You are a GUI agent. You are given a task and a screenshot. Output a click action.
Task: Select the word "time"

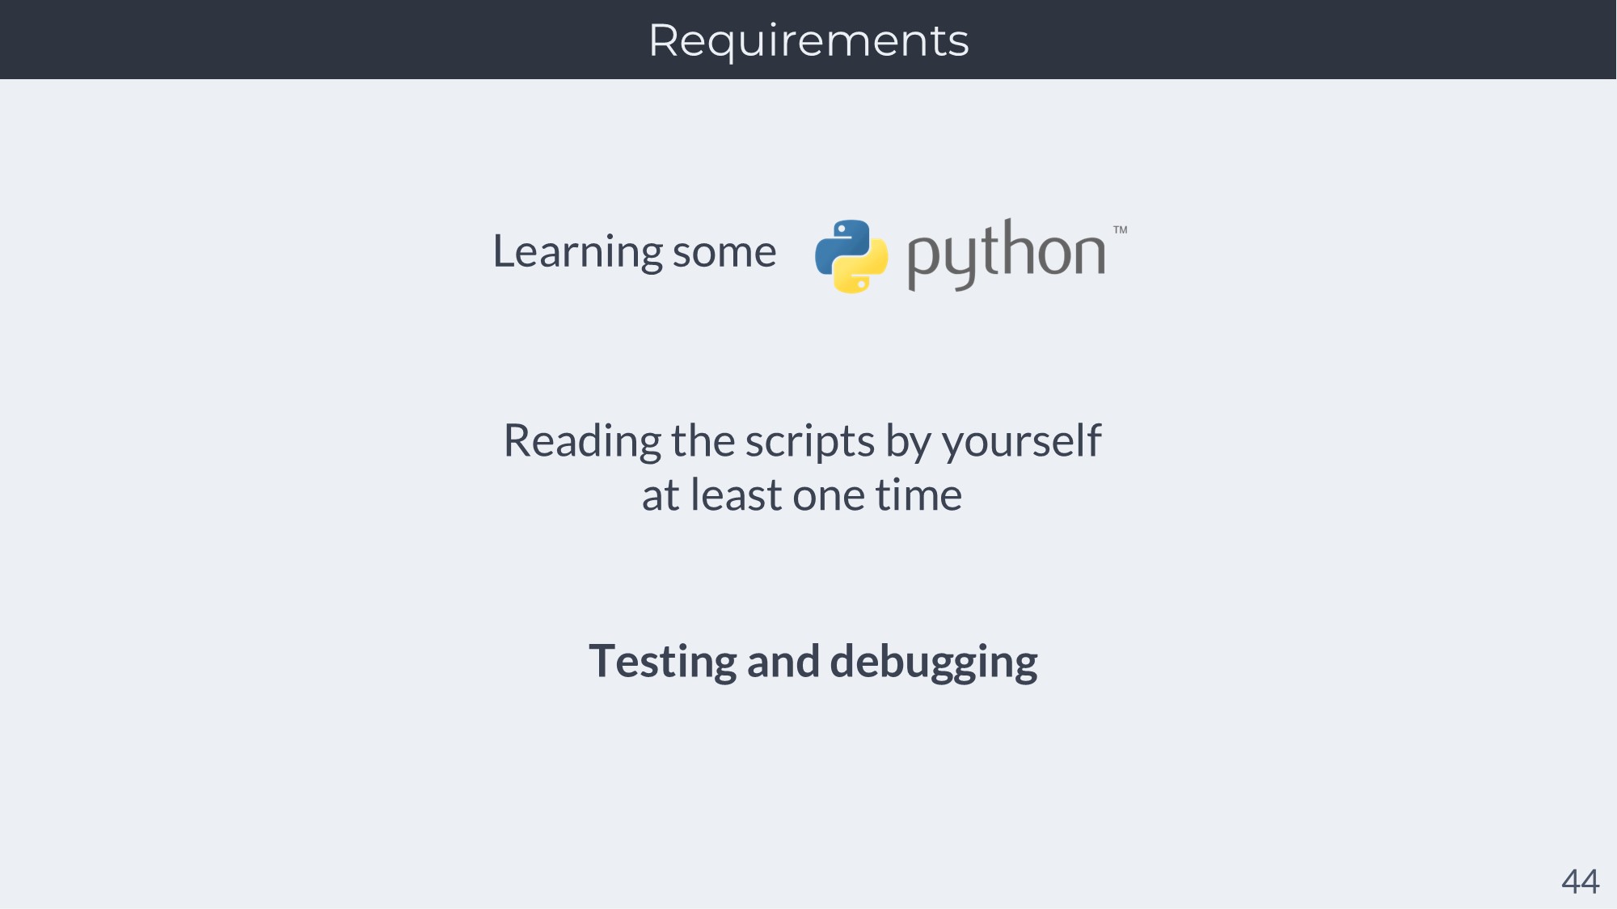pos(918,495)
